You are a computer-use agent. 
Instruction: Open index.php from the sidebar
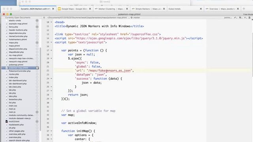click(x=13, y=77)
